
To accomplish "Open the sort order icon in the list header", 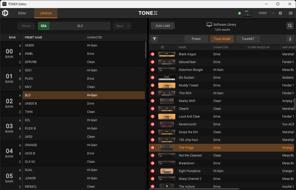I will click(162, 47).
